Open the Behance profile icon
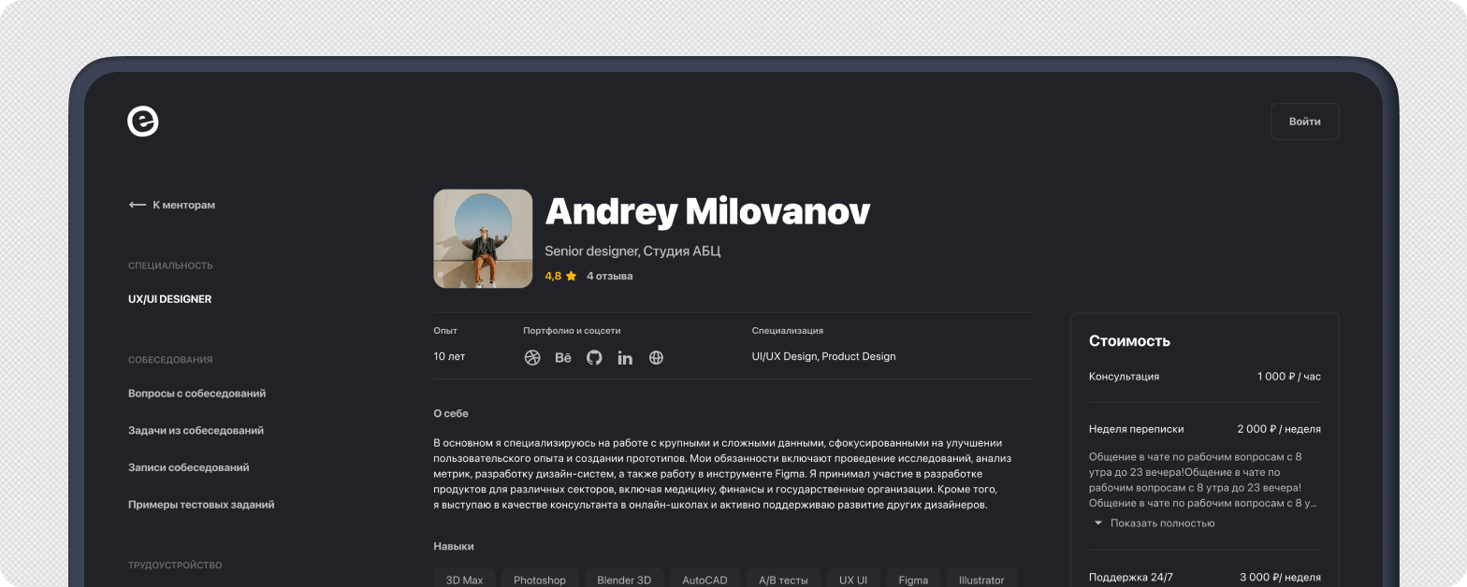The height and width of the screenshot is (587, 1467). tap(563, 357)
